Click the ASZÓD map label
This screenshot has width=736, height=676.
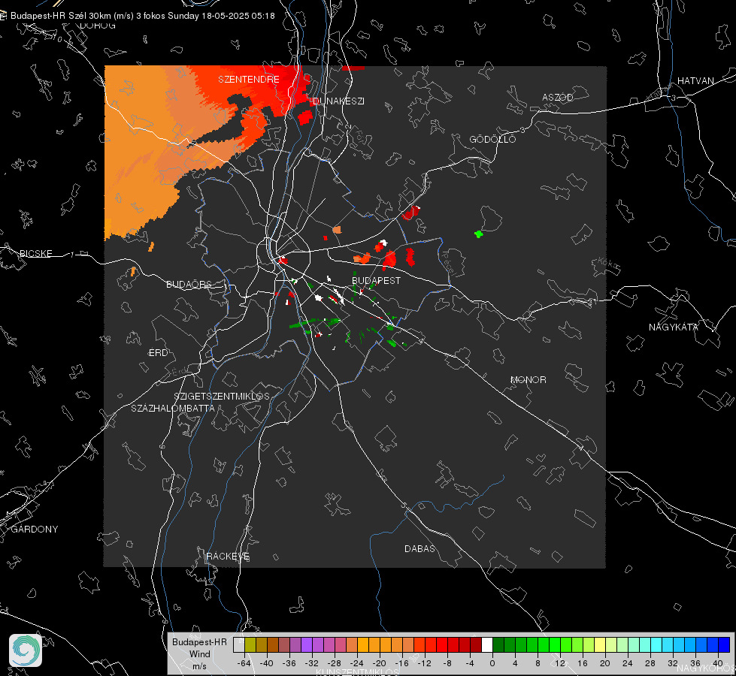click(558, 98)
